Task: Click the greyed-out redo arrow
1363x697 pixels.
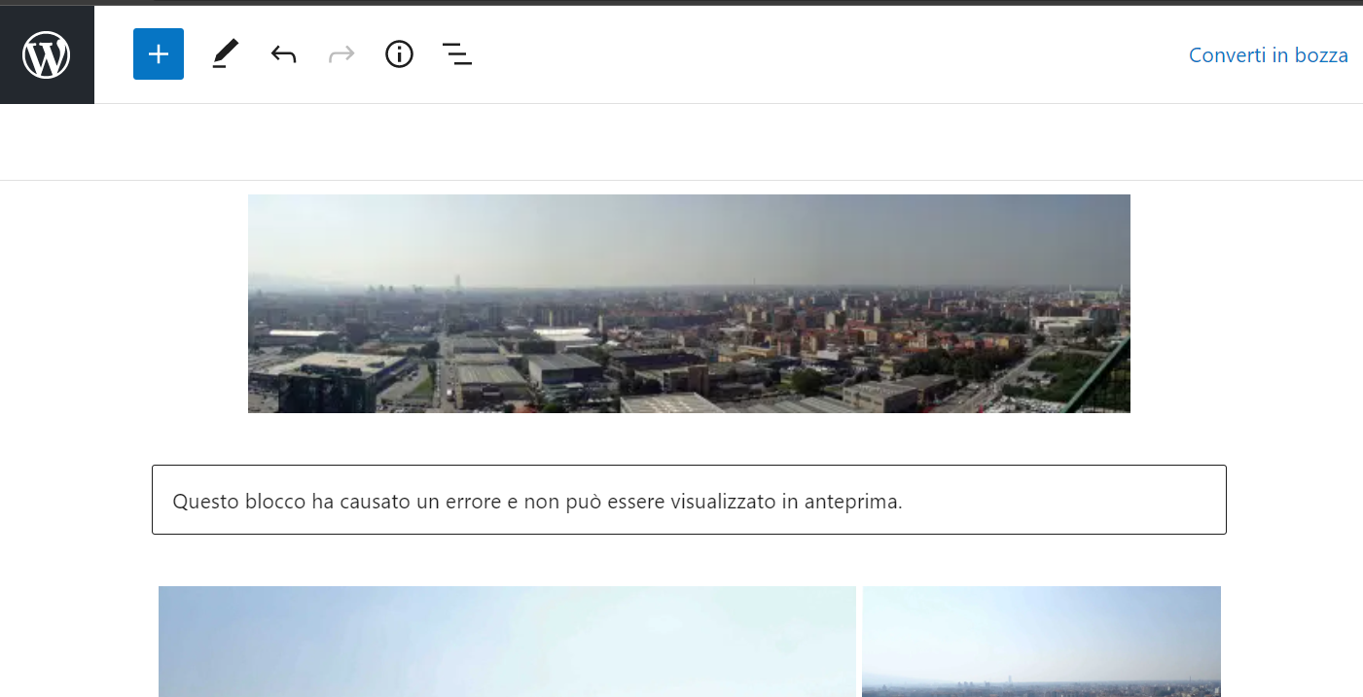Action: 341,54
